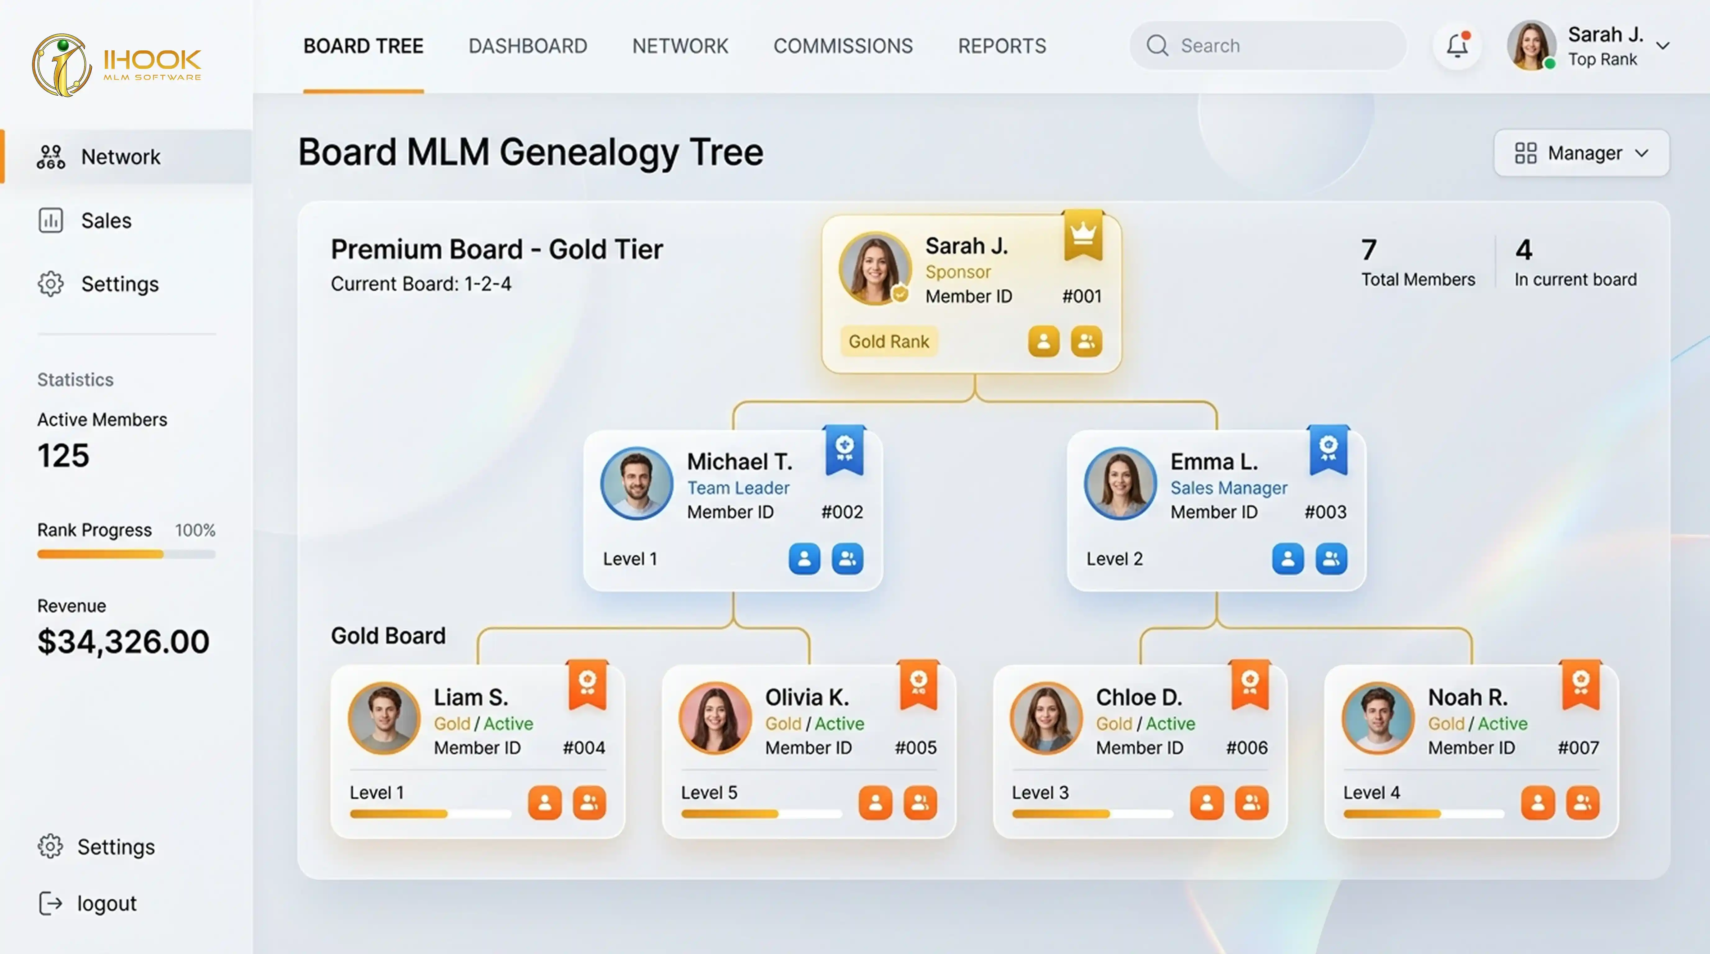Click Emma L. team group icon
Screen dimensions: 1710x954
tap(1331, 559)
